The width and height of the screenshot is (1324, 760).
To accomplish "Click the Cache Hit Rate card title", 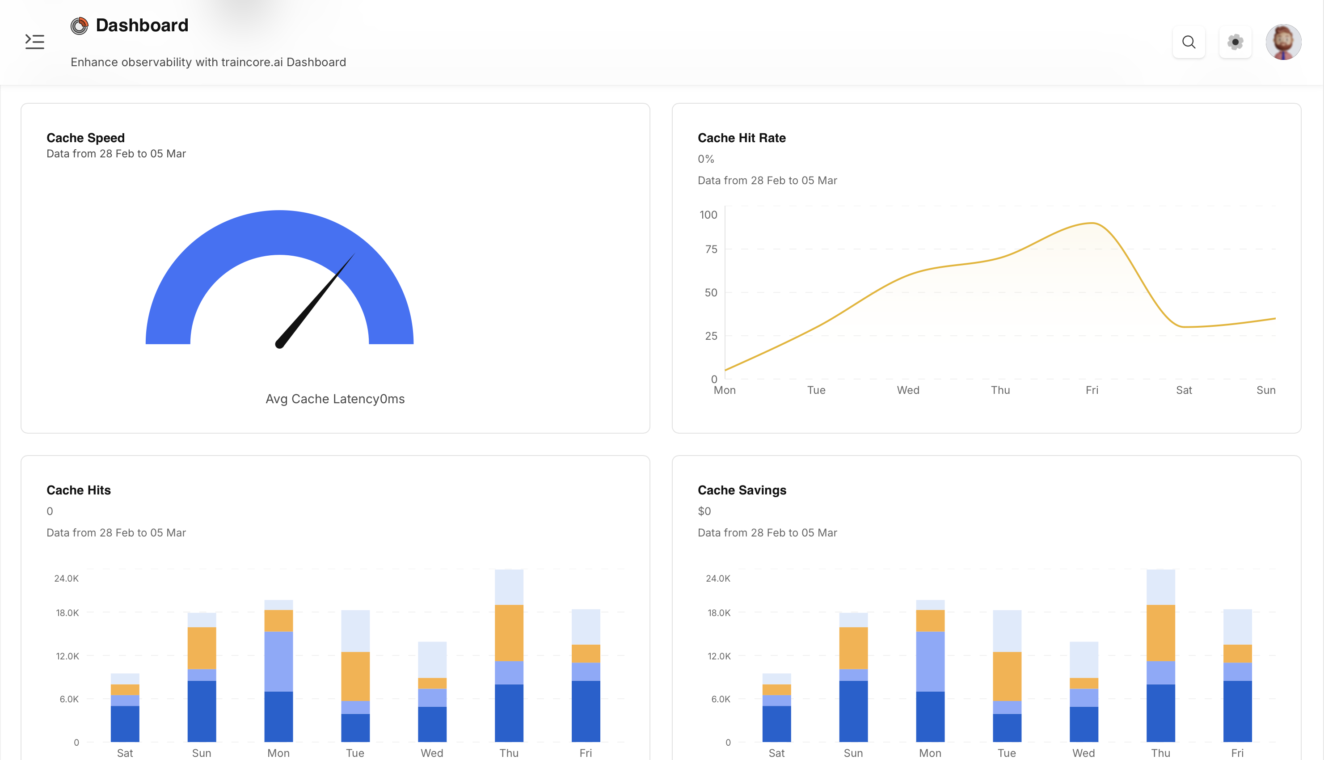I will 741,138.
